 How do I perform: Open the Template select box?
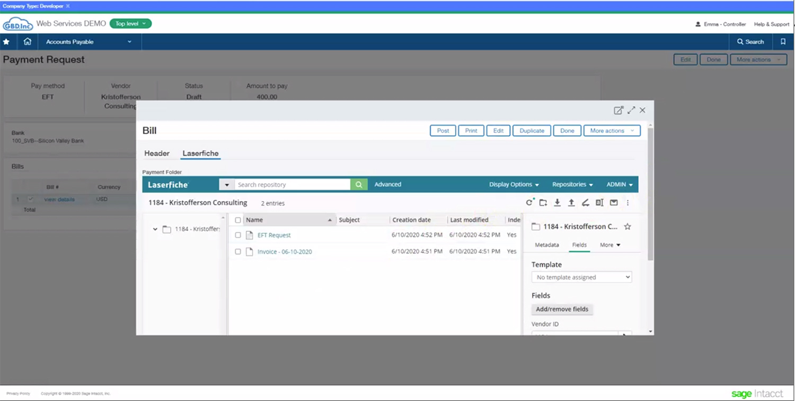click(x=581, y=277)
